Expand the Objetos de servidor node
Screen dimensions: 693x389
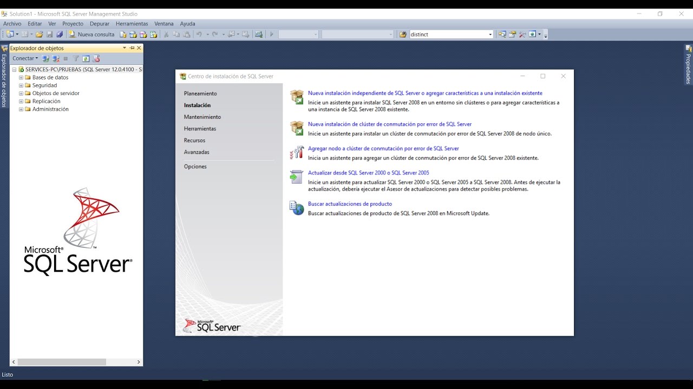tap(21, 93)
